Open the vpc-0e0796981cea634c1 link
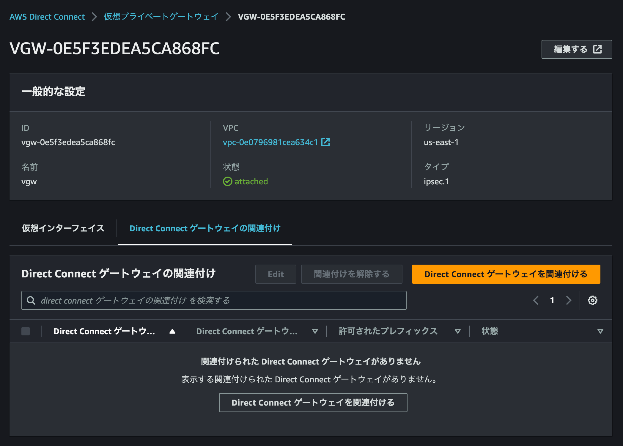 click(270, 142)
